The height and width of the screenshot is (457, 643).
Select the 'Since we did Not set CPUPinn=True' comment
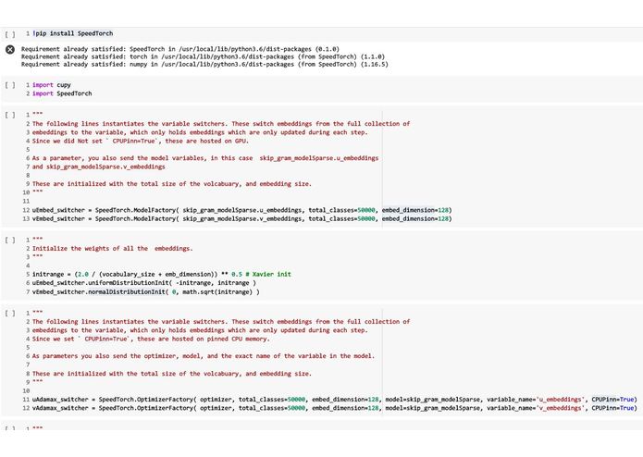(x=141, y=141)
